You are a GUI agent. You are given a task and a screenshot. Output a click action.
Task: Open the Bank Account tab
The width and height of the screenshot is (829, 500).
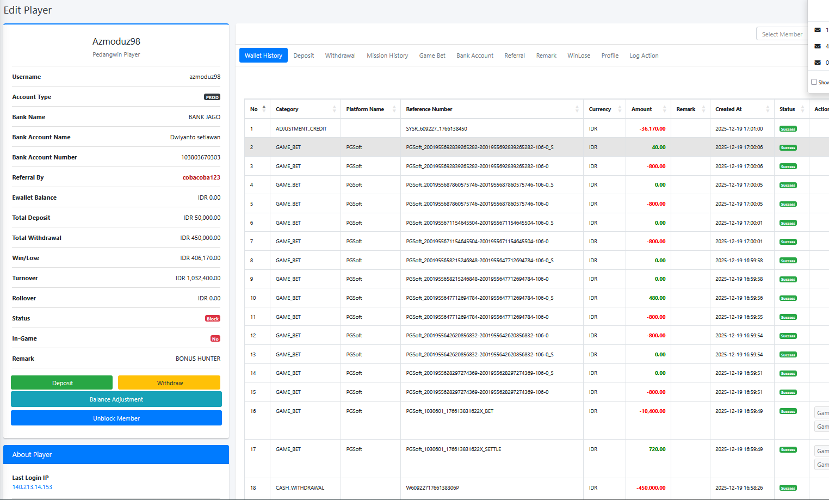click(x=475, y=55)
